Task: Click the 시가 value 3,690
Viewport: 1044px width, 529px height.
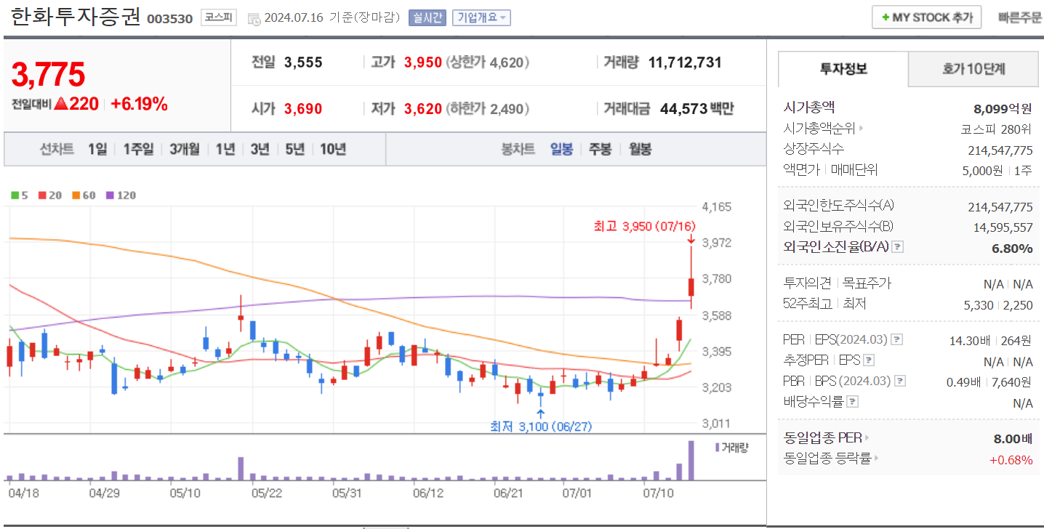Action: click(x=303, y=109)
